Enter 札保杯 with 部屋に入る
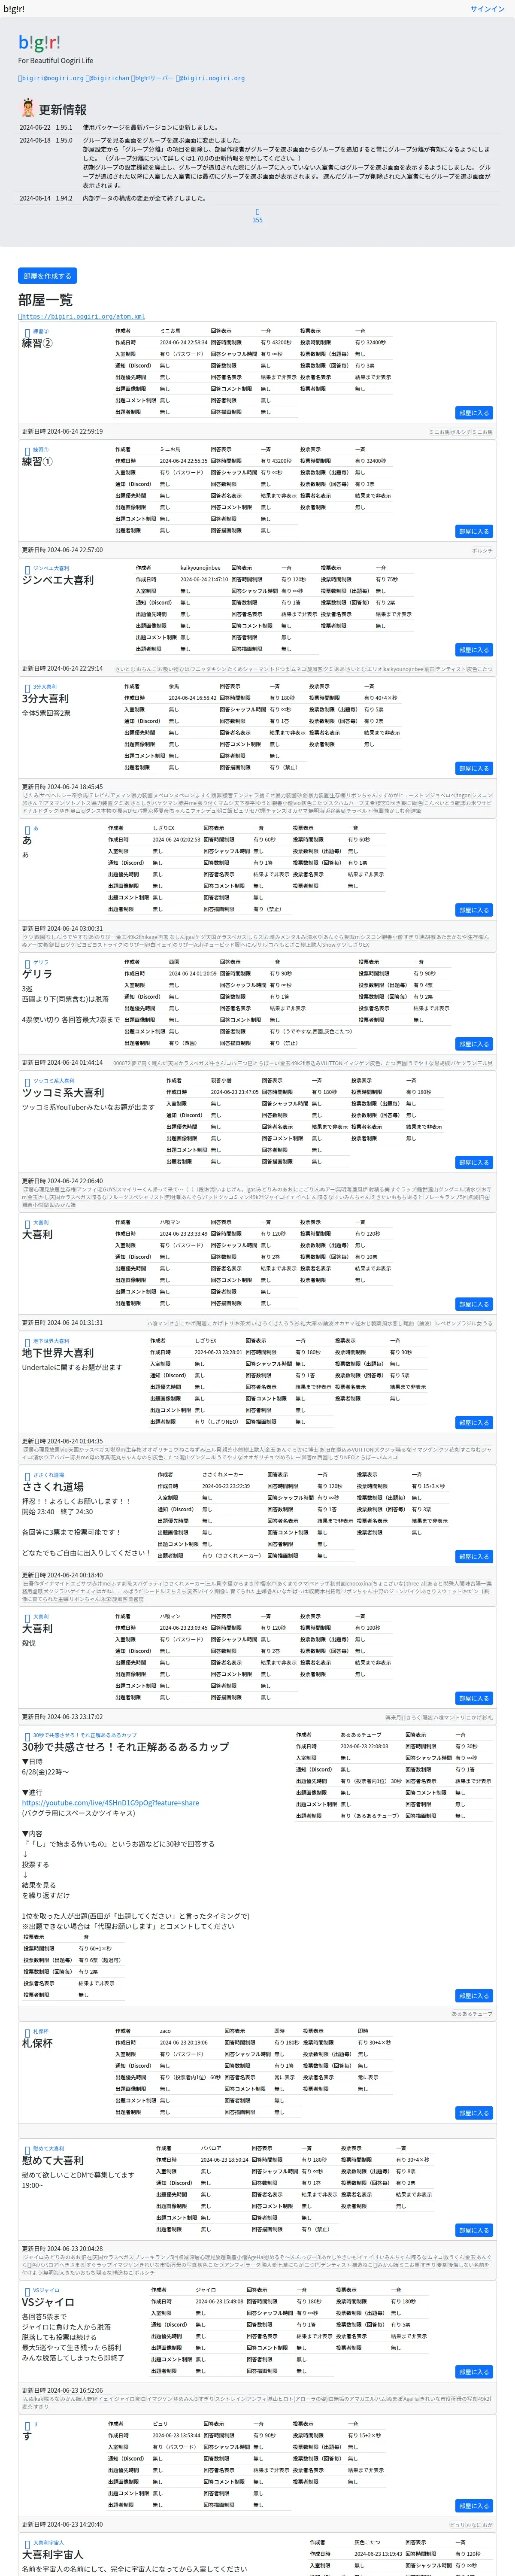The width and height of the screenshot is (515, 2576). tap(474, 2113)
